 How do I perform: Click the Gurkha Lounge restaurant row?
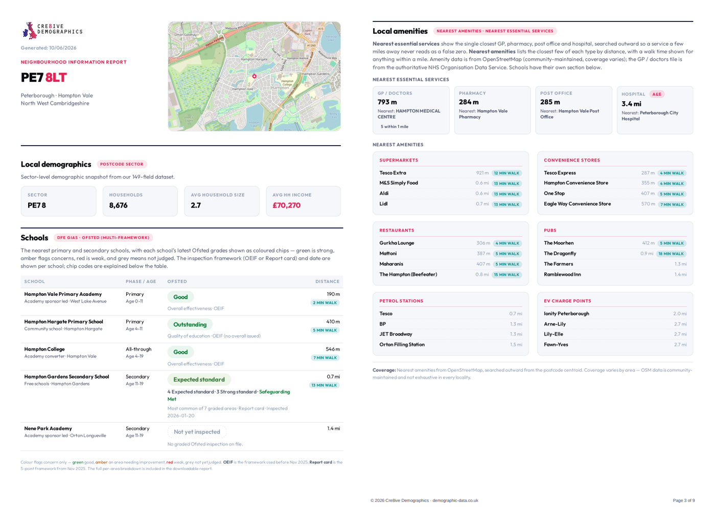(451, 243)
